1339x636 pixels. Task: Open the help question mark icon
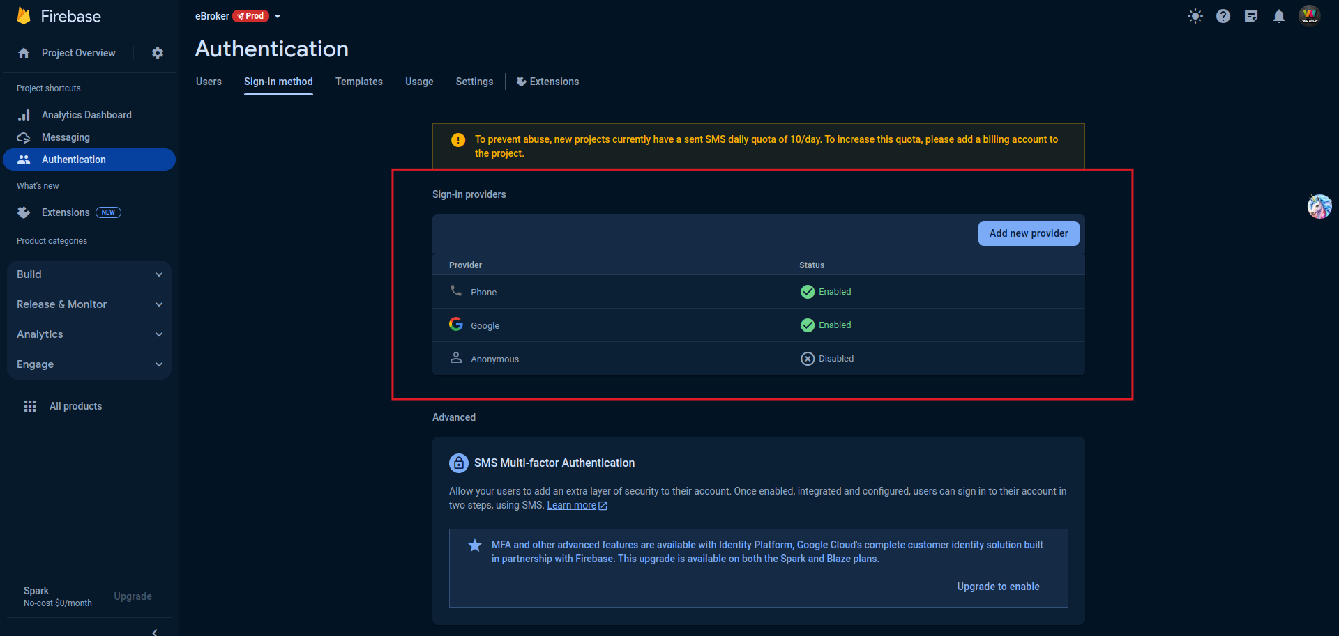[x=1223, y=16]
